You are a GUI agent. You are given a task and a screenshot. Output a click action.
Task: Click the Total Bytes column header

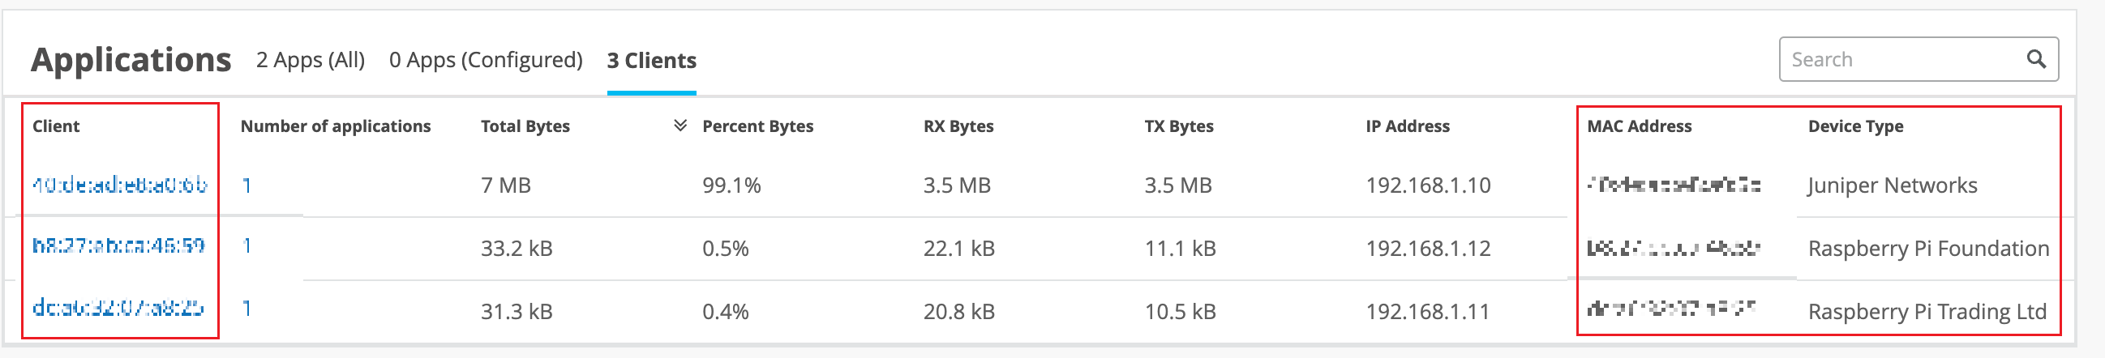tap(525, 126)
